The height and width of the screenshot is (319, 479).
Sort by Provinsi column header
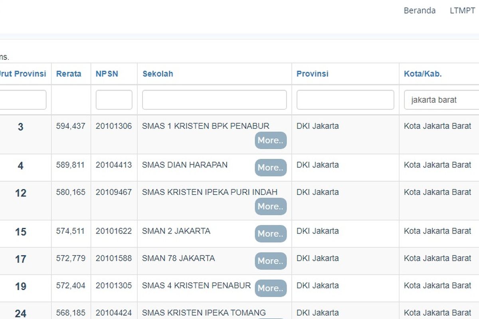point(312,74)
